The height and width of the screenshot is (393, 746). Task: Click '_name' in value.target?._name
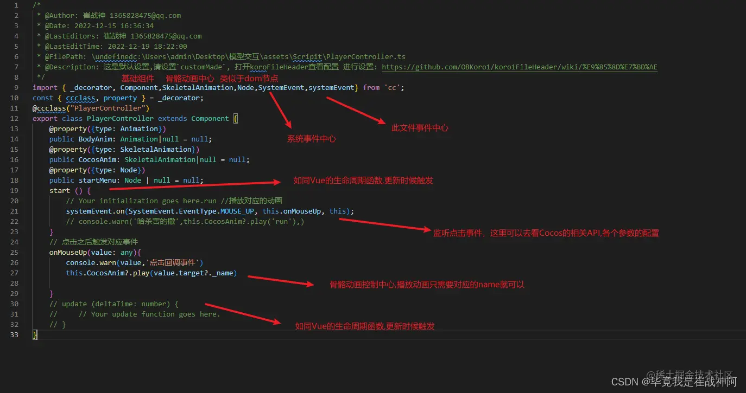pos(223,273)
